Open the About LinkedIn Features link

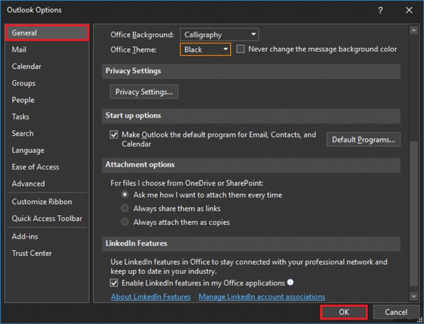[151, 296]
